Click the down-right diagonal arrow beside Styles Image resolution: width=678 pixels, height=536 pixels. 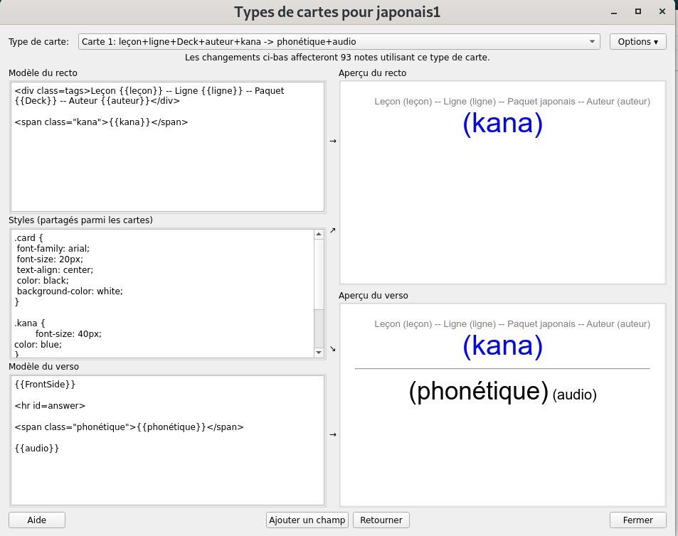(x=332, y=349)
